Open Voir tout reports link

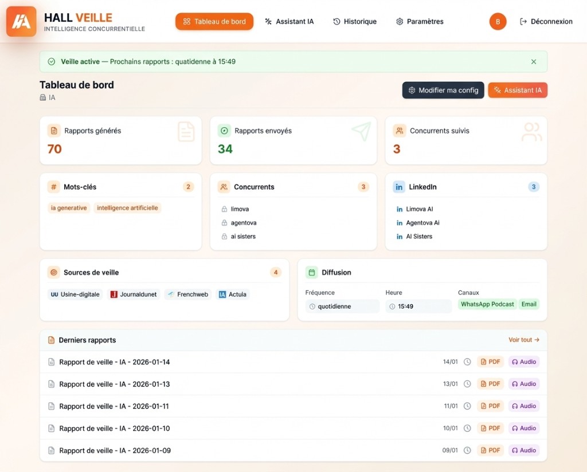(524, 340)
